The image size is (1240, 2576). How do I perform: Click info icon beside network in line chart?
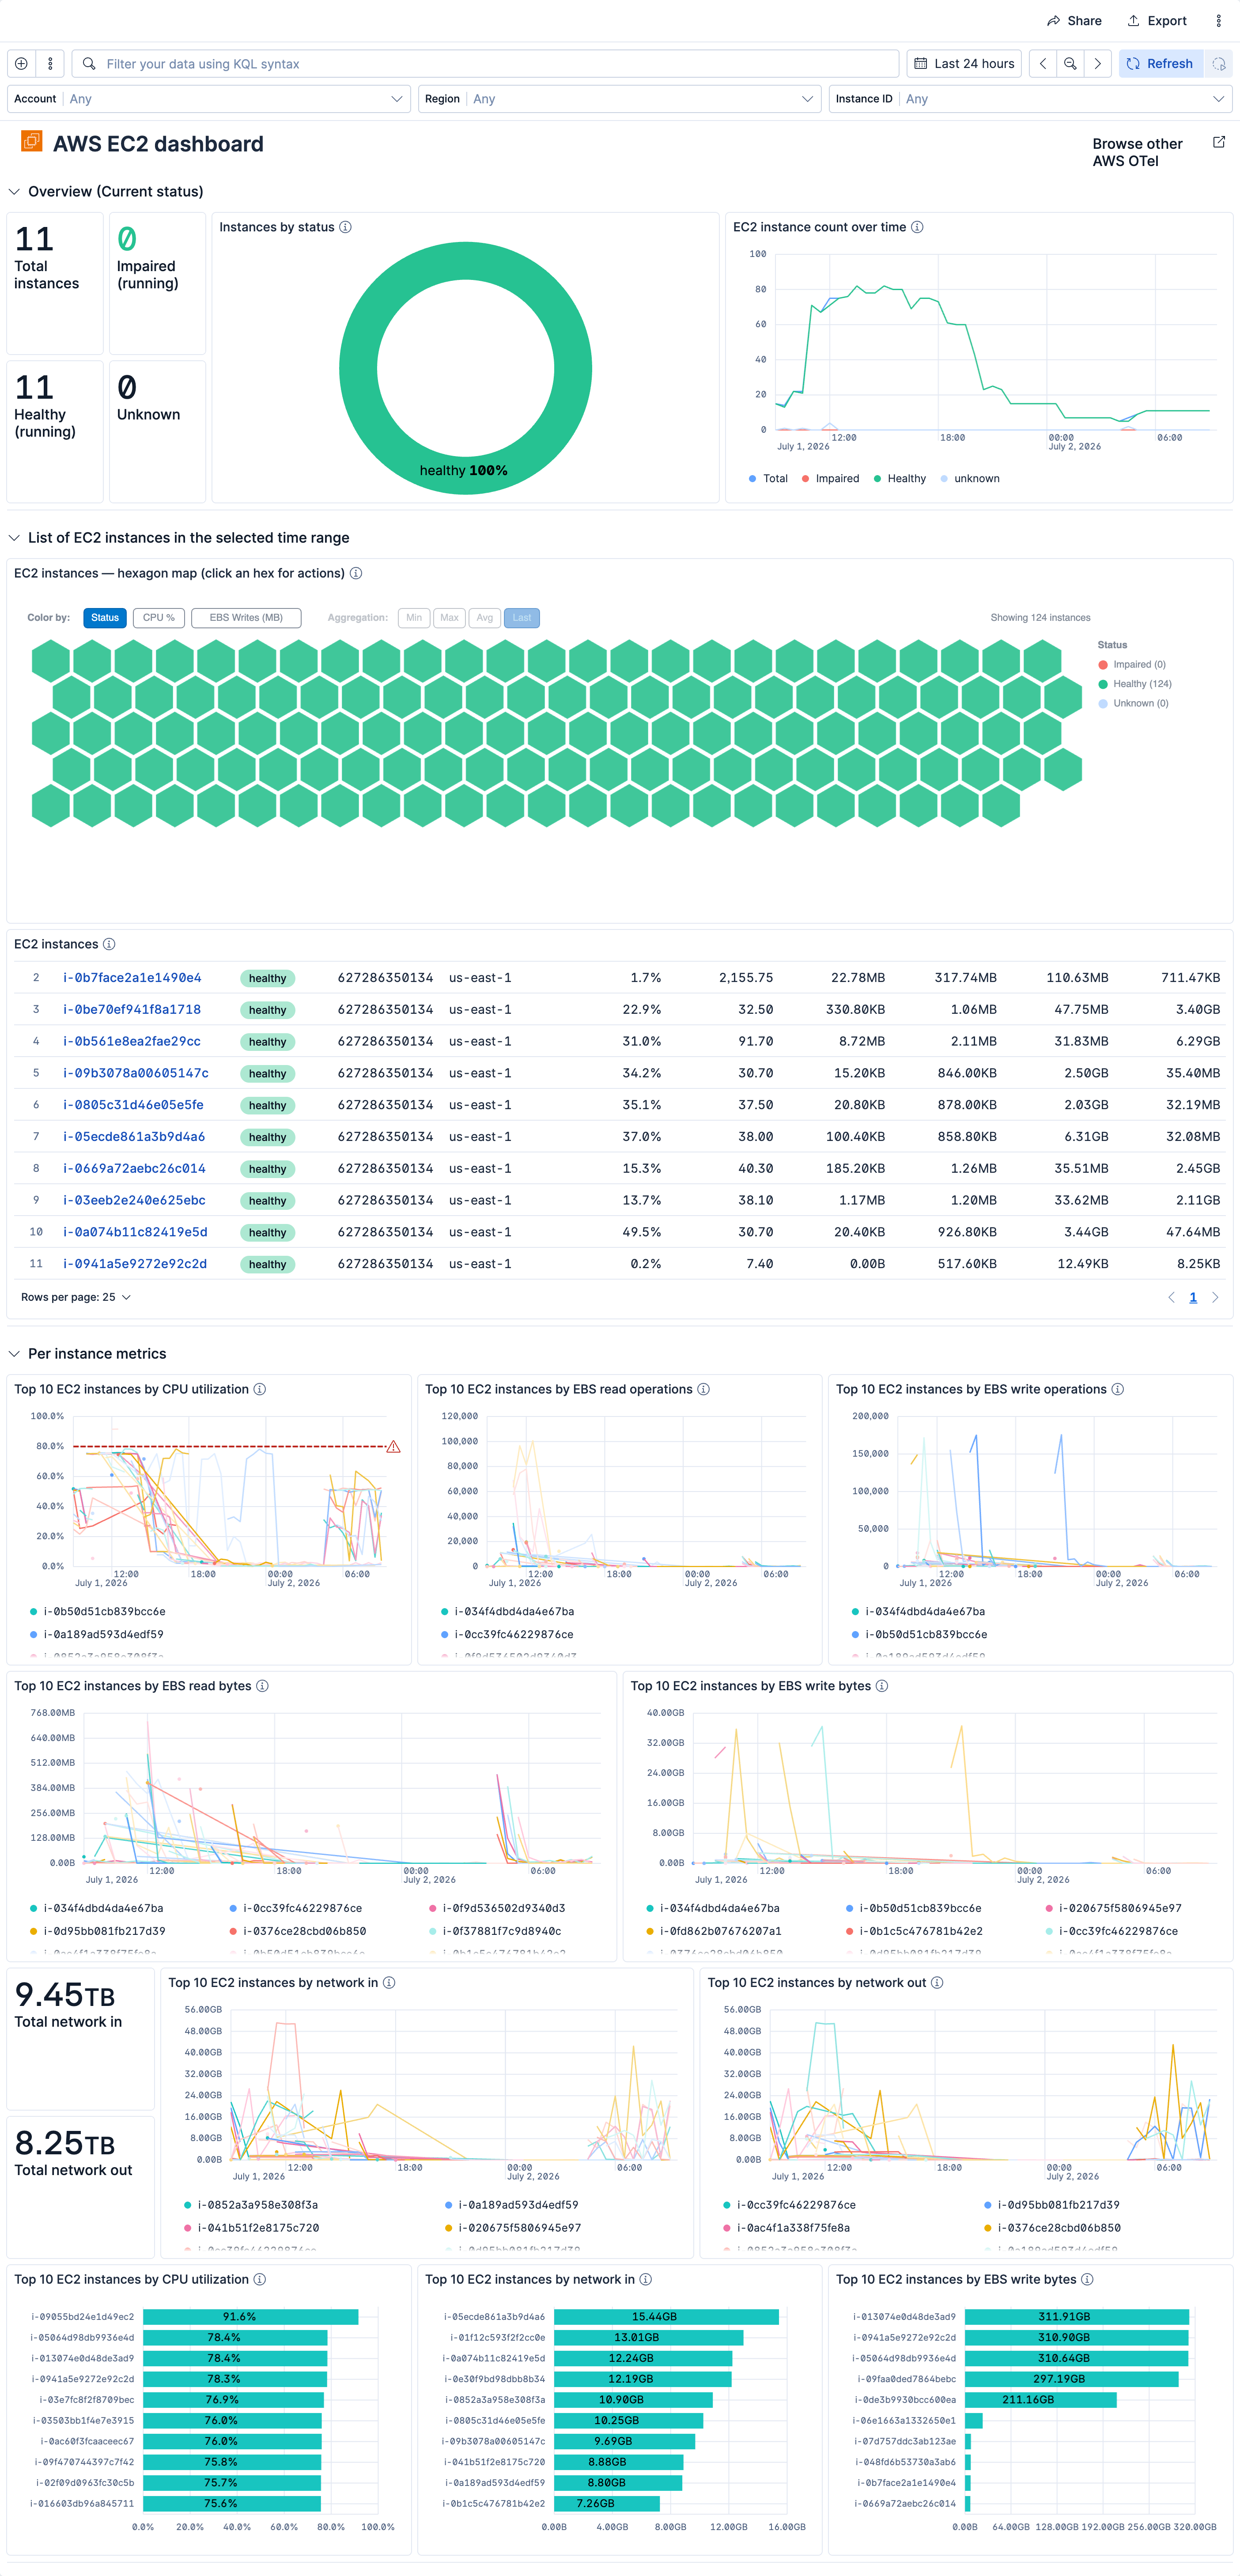coord(389,1982)
